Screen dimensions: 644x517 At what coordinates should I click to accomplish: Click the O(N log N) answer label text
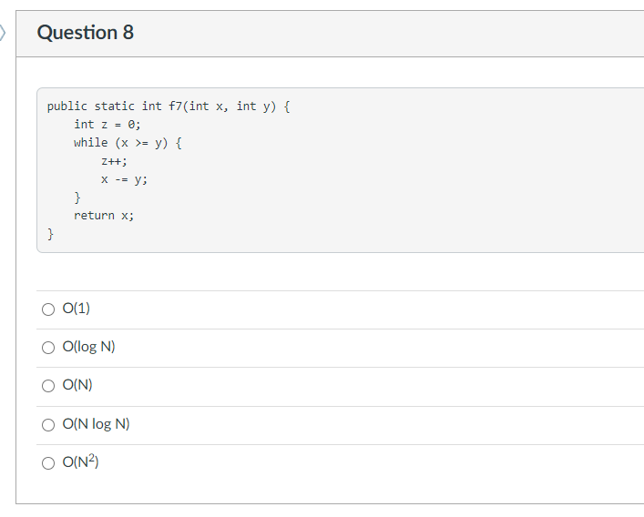(x=97, y=424)
